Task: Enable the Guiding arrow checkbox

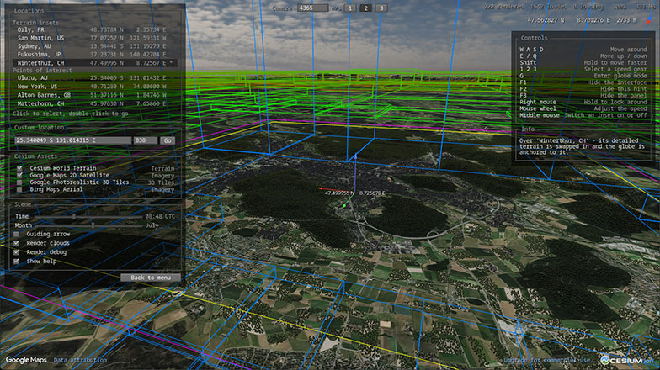Action: (17, 234)
